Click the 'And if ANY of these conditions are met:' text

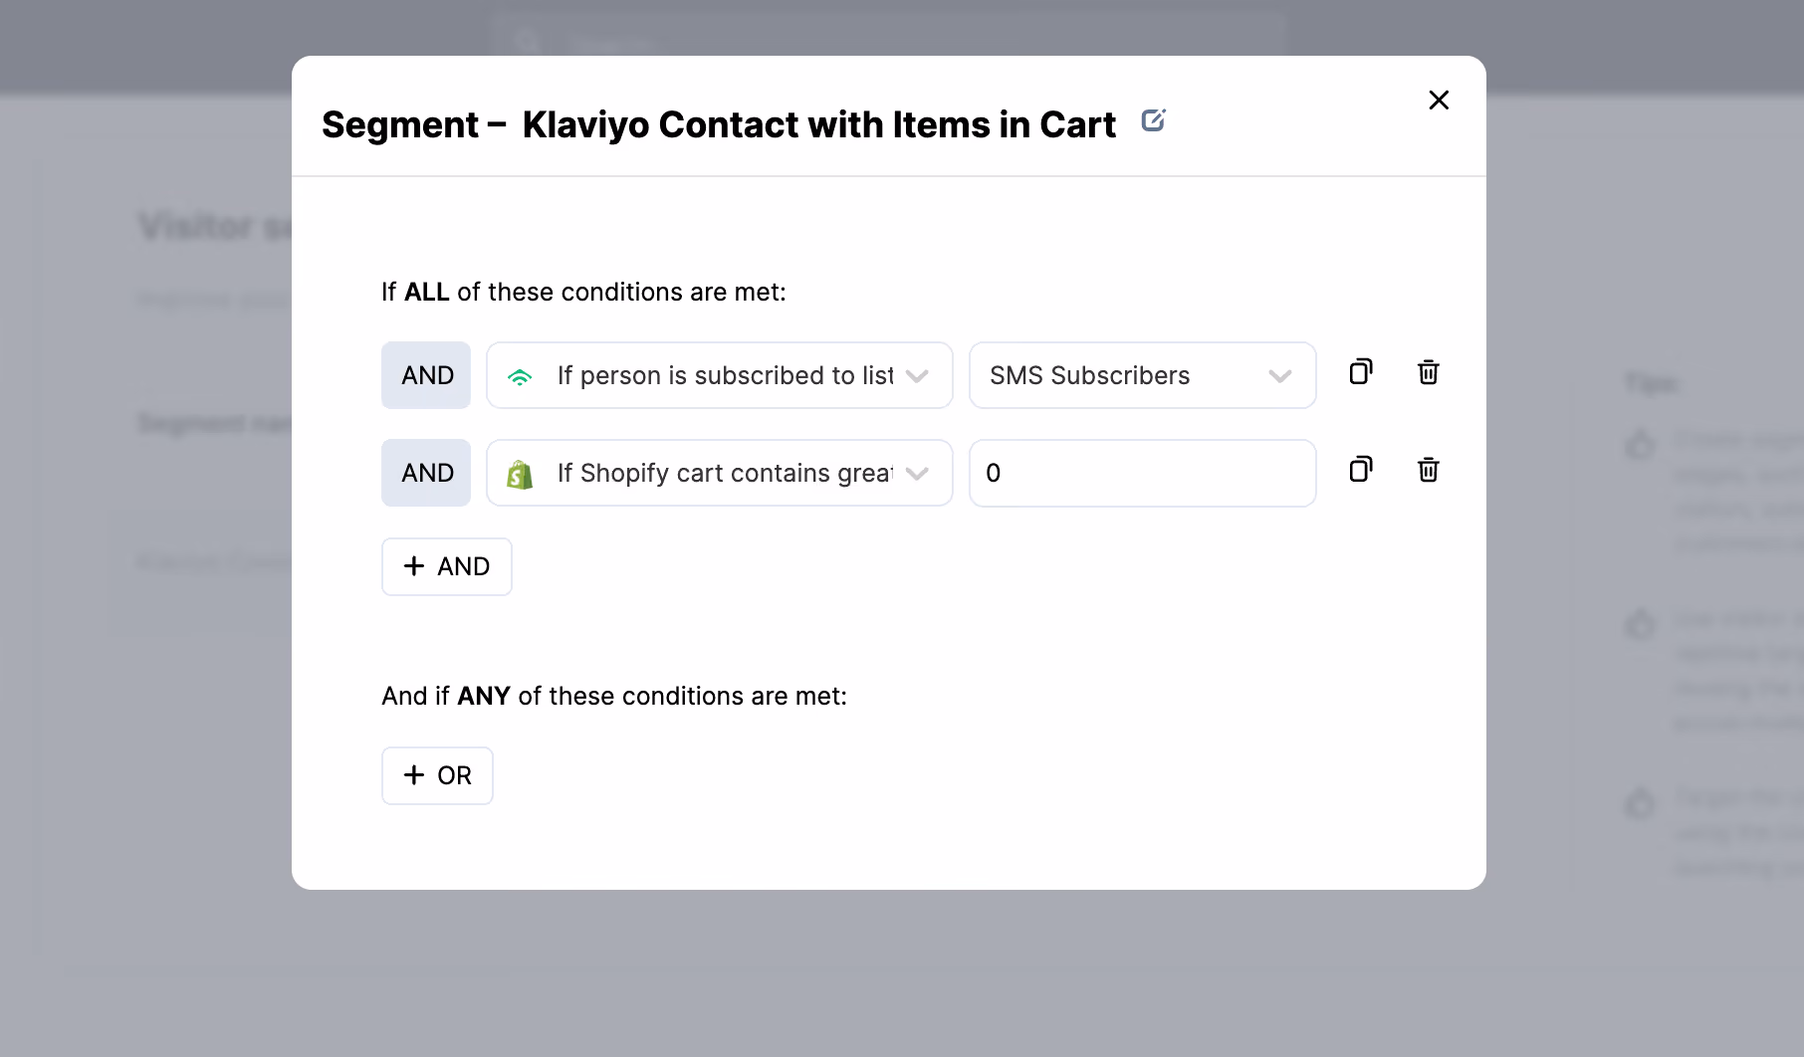(614, 696)
